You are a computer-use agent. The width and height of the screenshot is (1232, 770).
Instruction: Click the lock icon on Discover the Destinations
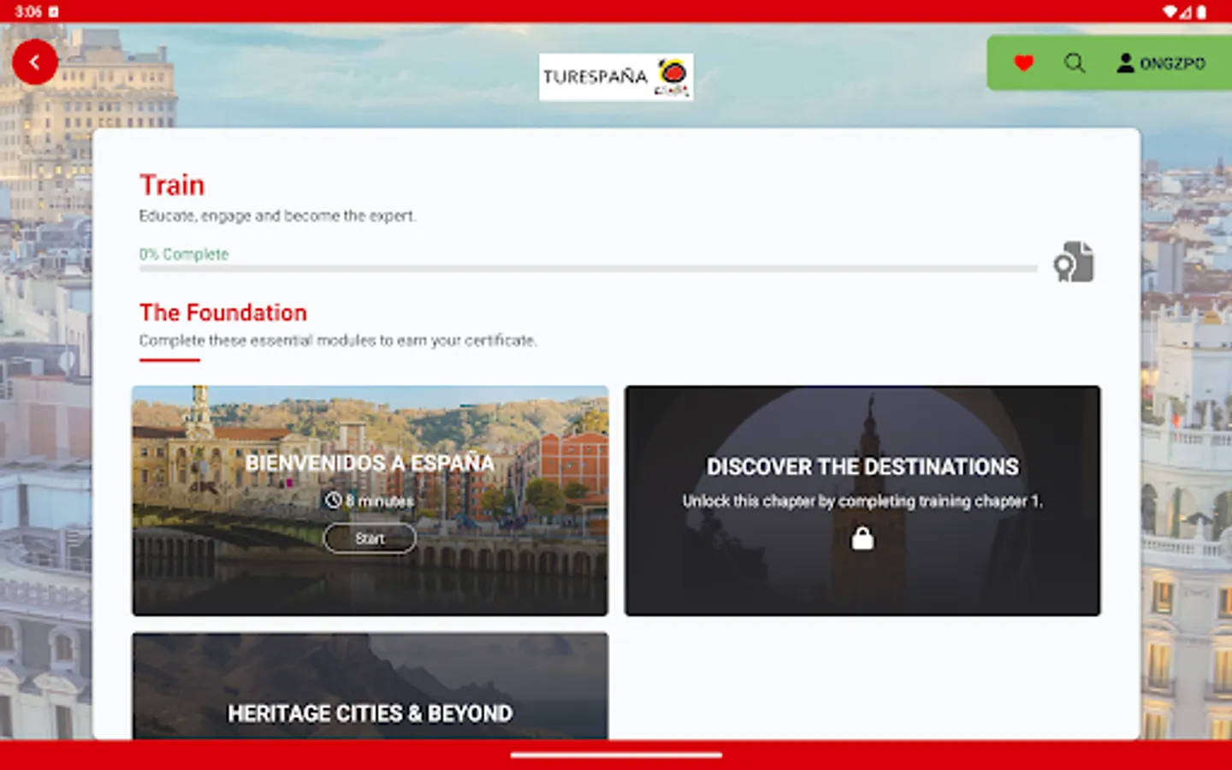tap(862, 538)
